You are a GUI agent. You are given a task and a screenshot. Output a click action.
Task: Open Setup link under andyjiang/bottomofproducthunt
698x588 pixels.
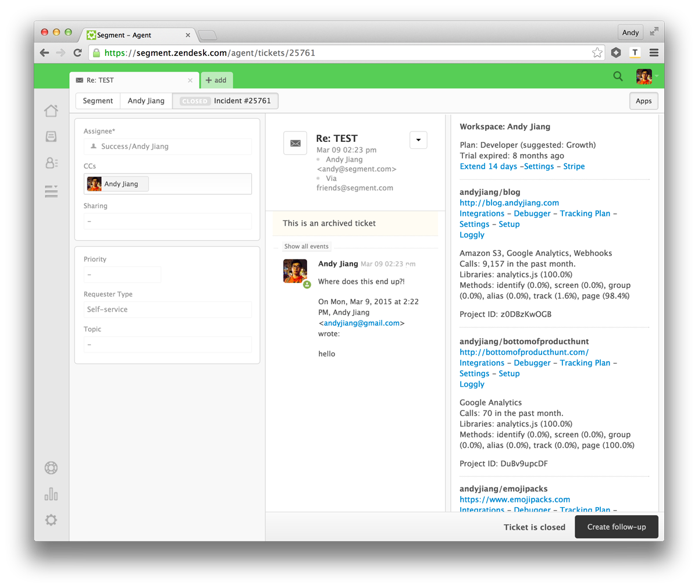coord(509,373)
